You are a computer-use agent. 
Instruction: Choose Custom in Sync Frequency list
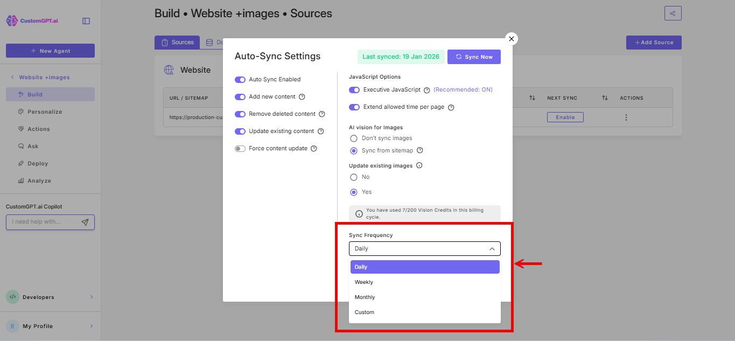pyautogui.click(x=425, y=312)
